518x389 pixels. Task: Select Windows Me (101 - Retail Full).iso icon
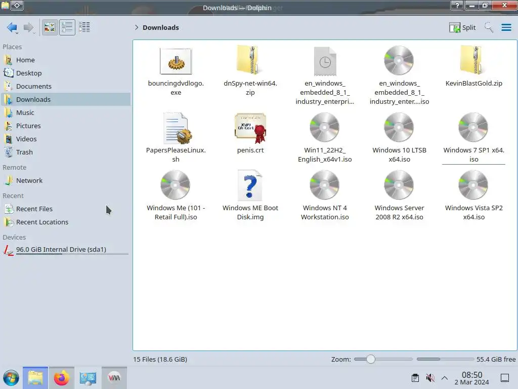point(176,185)
